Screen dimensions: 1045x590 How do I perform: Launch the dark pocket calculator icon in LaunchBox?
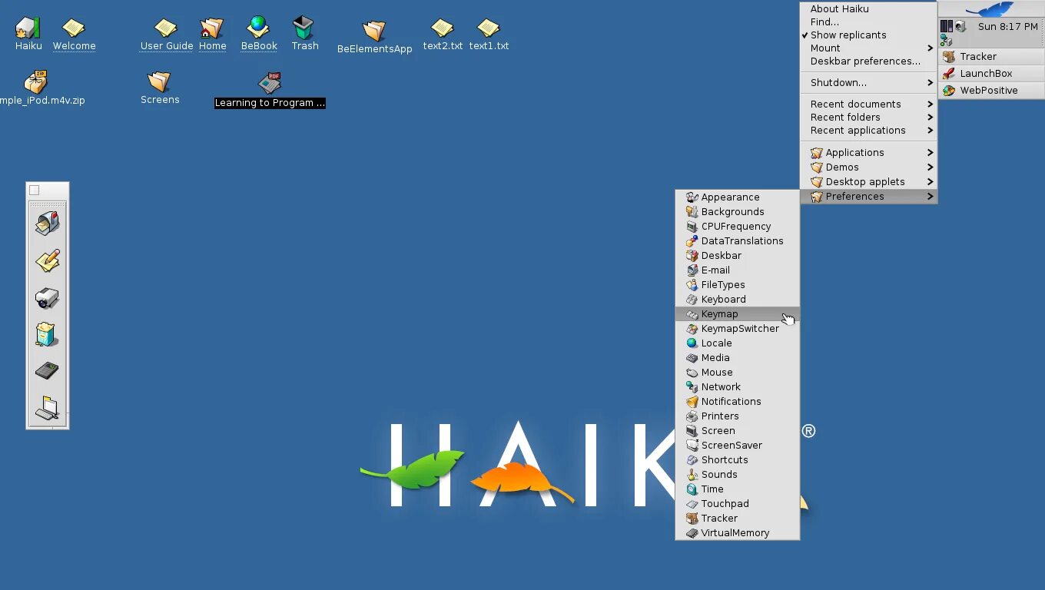47,370
